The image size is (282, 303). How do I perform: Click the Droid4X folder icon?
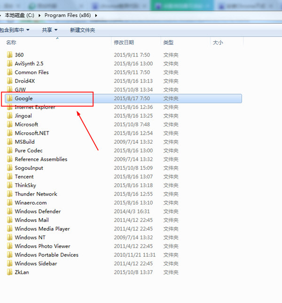coord(10,81)
